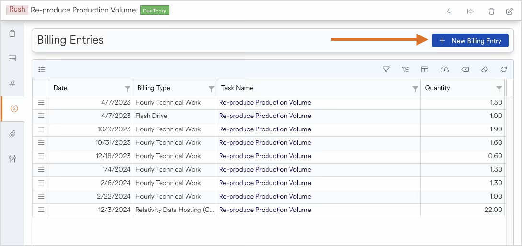
Task: Click the 1/4/2024 date cell
Action: click(91, 169)
